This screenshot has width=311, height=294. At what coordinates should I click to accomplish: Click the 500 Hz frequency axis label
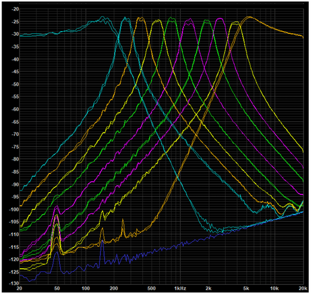coord(151,288)
